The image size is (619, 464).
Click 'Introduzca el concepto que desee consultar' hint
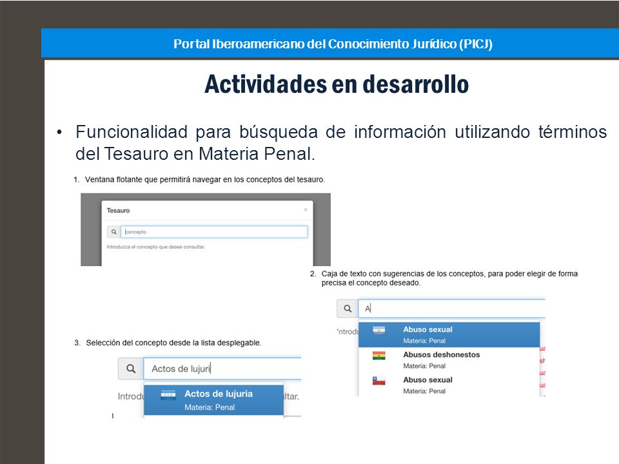pyautogui.click(x=155, y=247)
